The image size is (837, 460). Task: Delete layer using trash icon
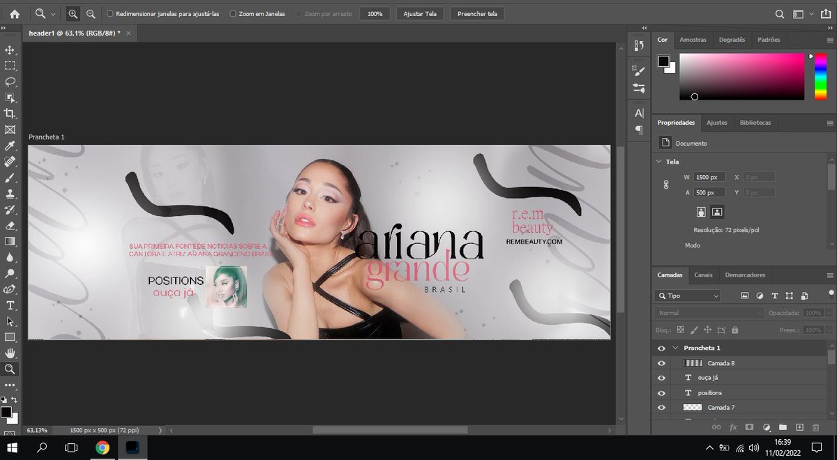click(x=817, y=427)
